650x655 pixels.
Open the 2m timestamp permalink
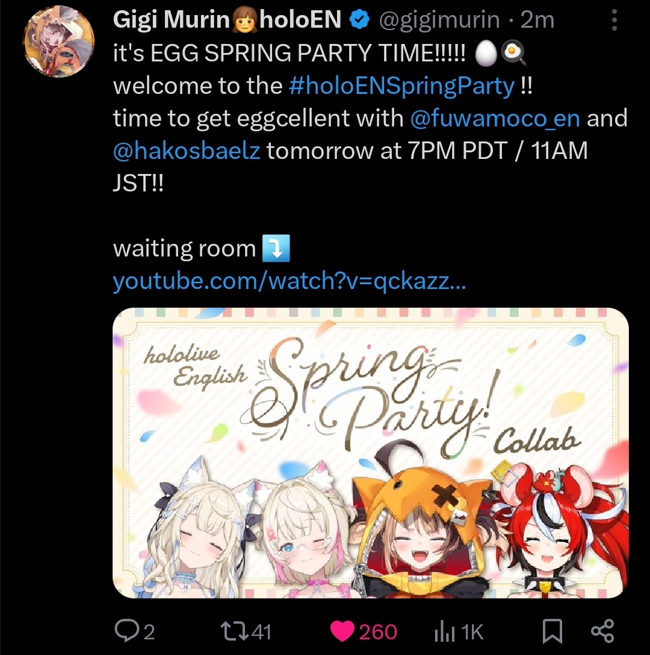coord(537,20)
